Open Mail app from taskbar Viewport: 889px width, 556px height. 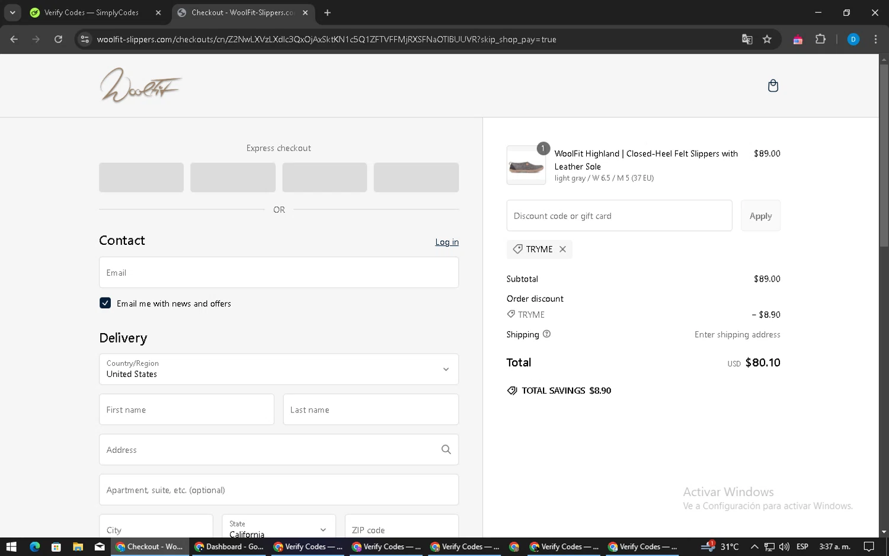tap(100, 547)
